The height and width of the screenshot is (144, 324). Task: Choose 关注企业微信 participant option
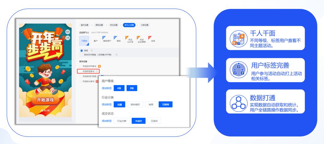[x=142, y=41]
